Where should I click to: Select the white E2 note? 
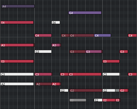tap(98, 100)
